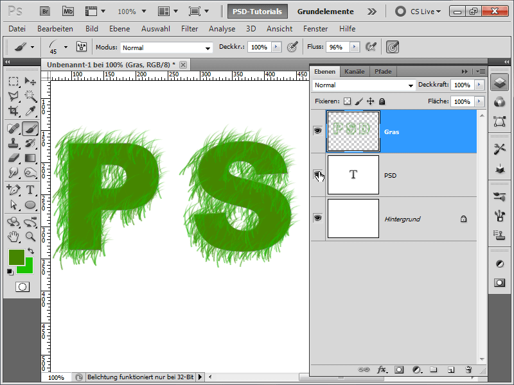This screenshot has height=385, width=514.
Task: Select the Zoom tool
Action: click(x=30, y=236)
